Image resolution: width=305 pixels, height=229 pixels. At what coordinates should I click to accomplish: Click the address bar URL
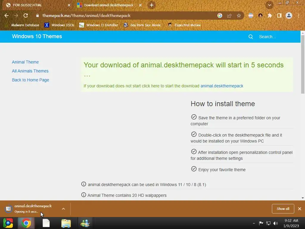click(86, 16)
